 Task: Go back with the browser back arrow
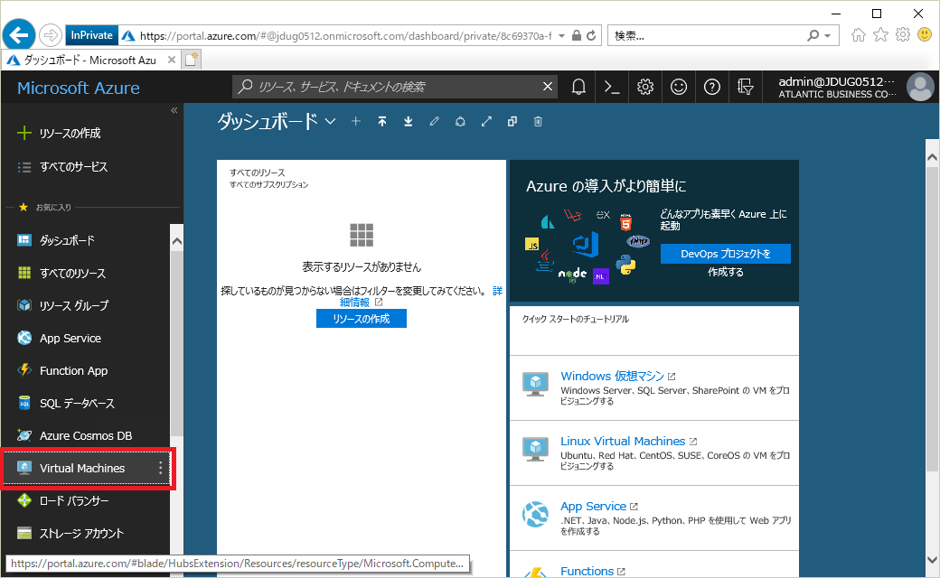coord(19,35)
